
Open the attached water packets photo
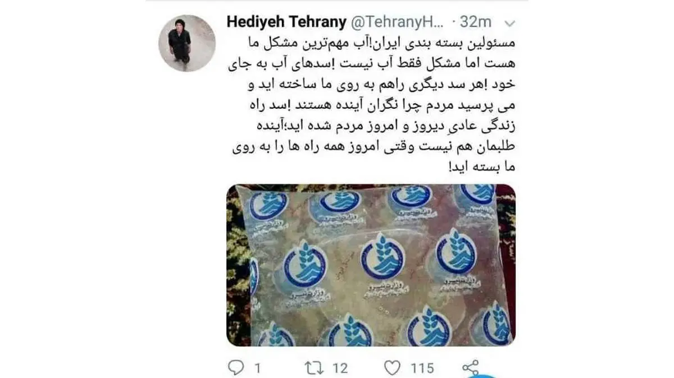pos(371,265)
